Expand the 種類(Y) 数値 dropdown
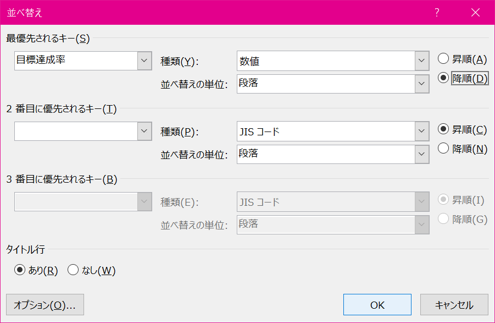The width and height of the screenshot is (495, 323). pos(422,61)
